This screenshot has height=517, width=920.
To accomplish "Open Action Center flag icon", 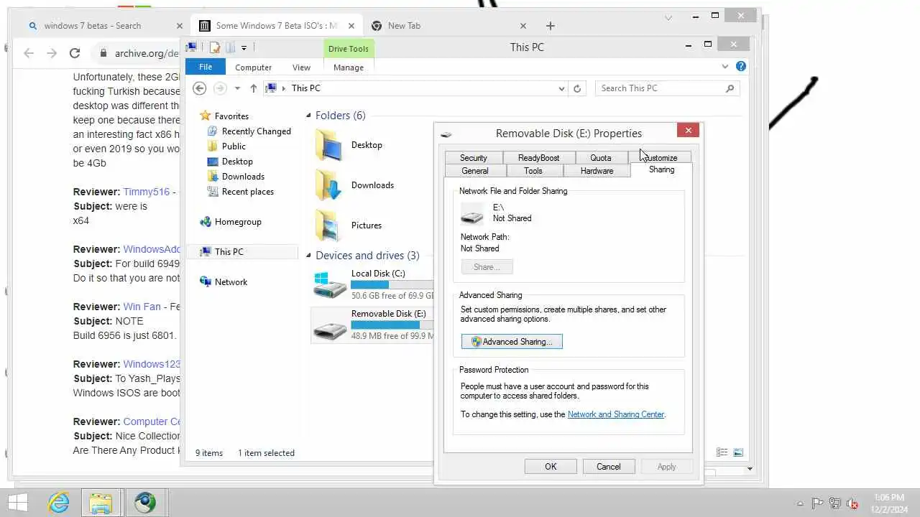I will tap(817, 503).
